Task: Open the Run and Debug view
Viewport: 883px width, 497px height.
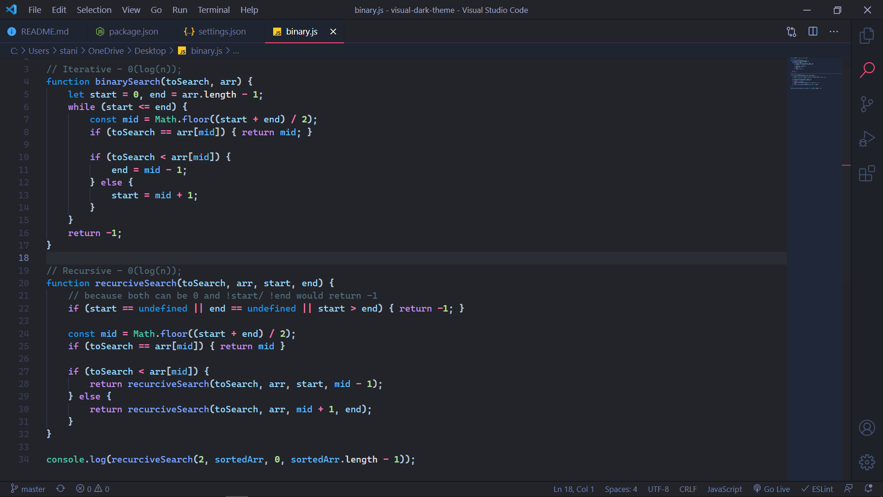Action: 867,139
